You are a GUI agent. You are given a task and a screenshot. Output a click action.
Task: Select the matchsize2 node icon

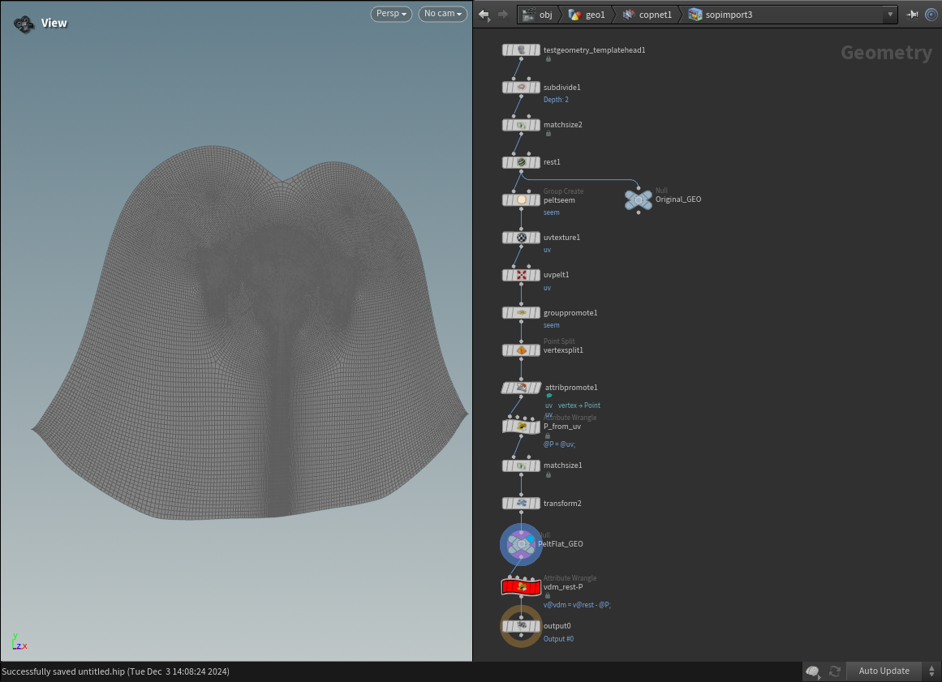(521, 125)
